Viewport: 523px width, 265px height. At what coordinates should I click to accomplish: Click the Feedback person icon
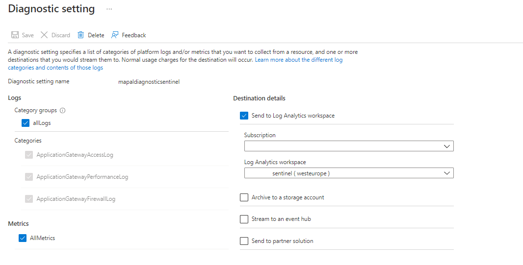point(115,35)
